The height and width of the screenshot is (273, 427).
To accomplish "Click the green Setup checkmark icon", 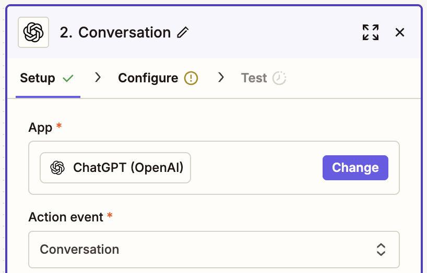I will [68, 79].
